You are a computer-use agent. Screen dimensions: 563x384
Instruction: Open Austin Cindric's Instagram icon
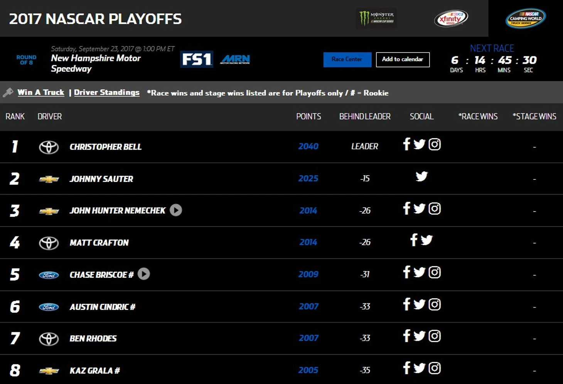click(x=435, y=304)
